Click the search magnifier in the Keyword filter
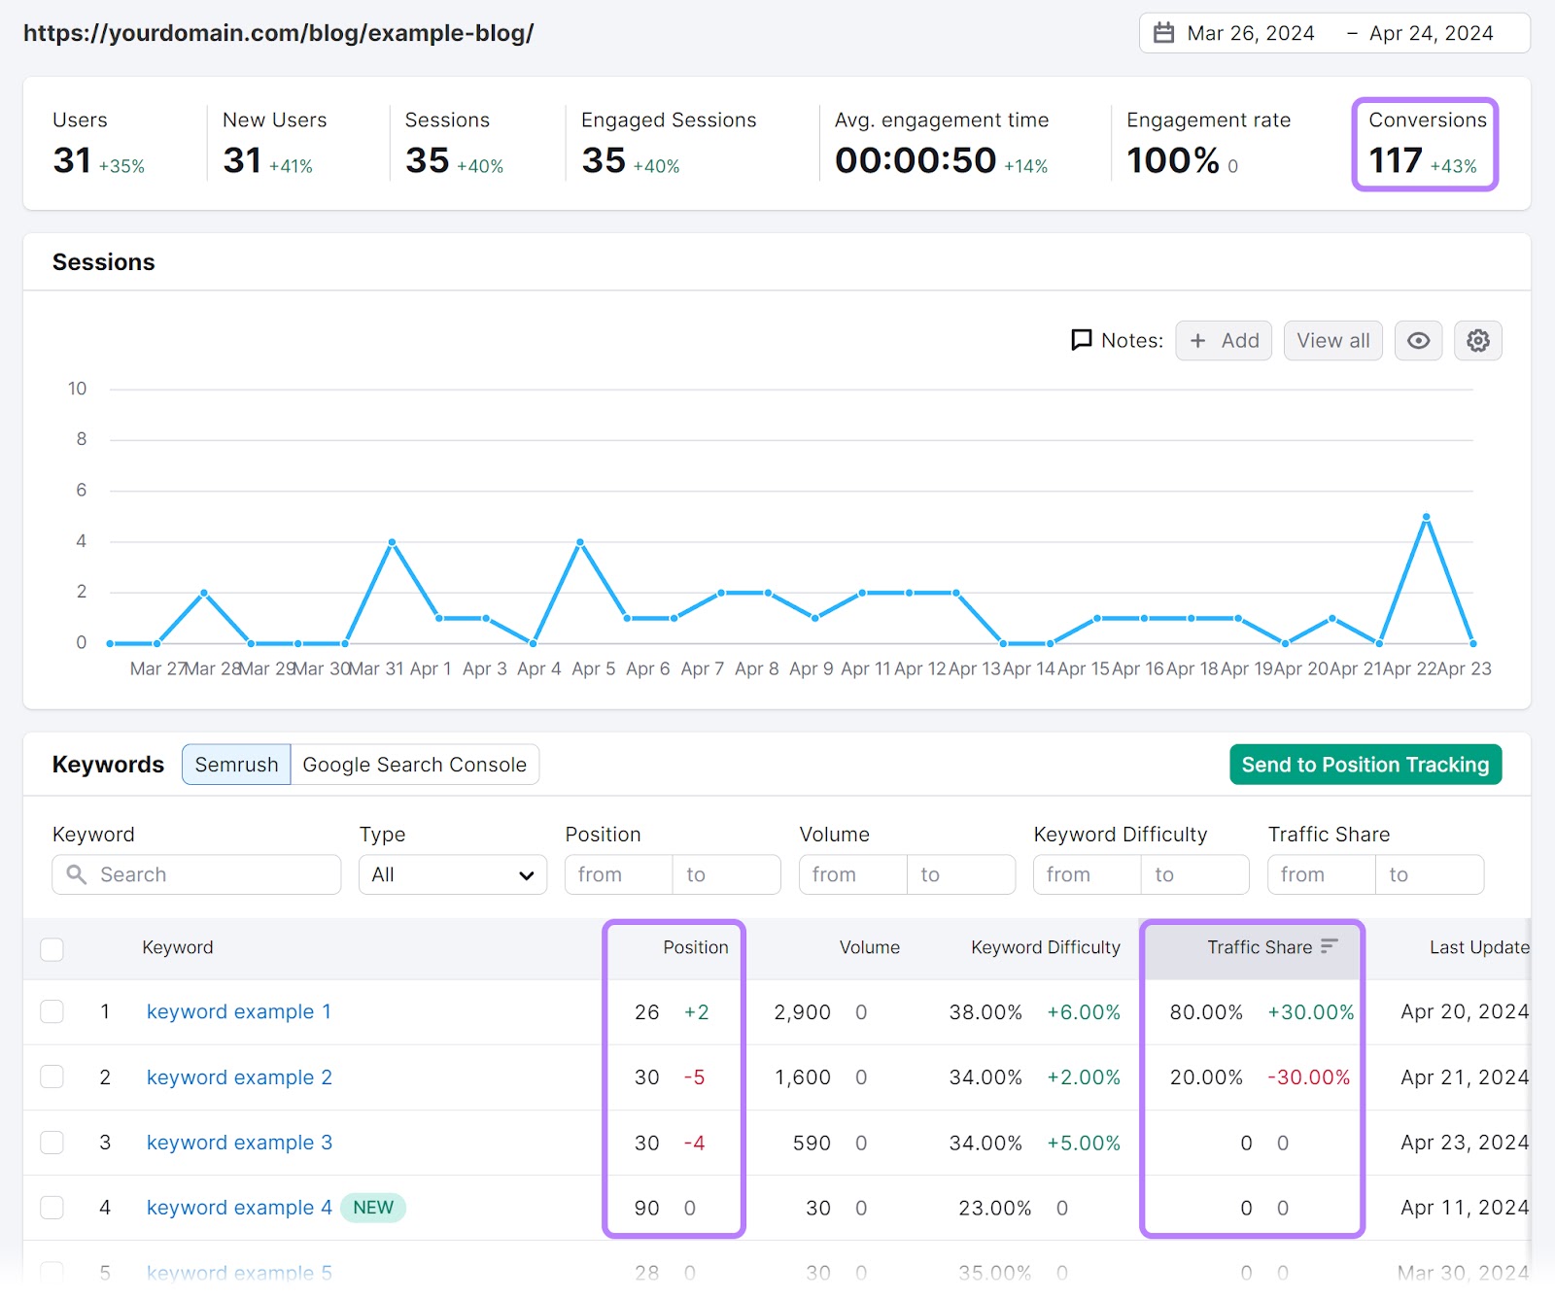 point(76,874)
